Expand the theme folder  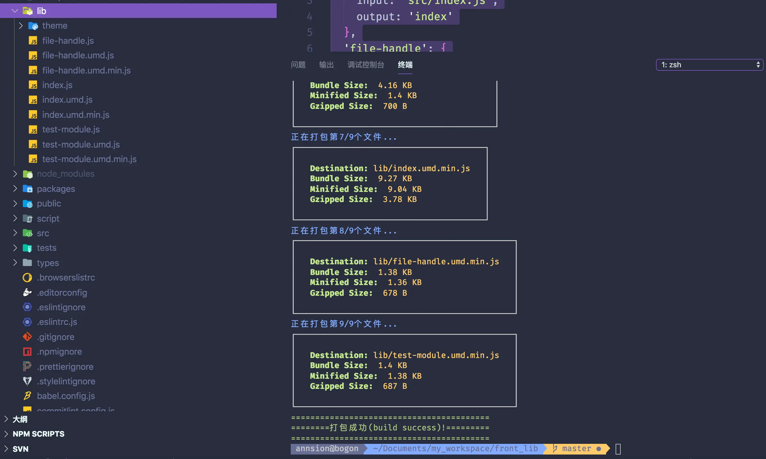pos(21,26)
